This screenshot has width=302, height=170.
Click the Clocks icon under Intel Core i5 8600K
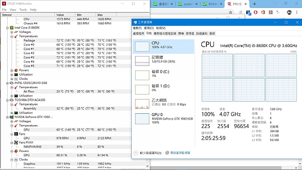(x=16, y=78)
